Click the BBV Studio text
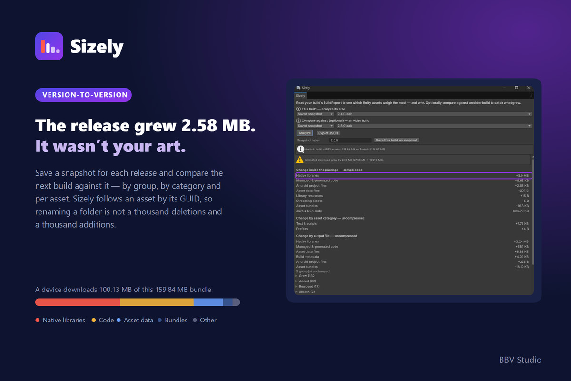 521,360
